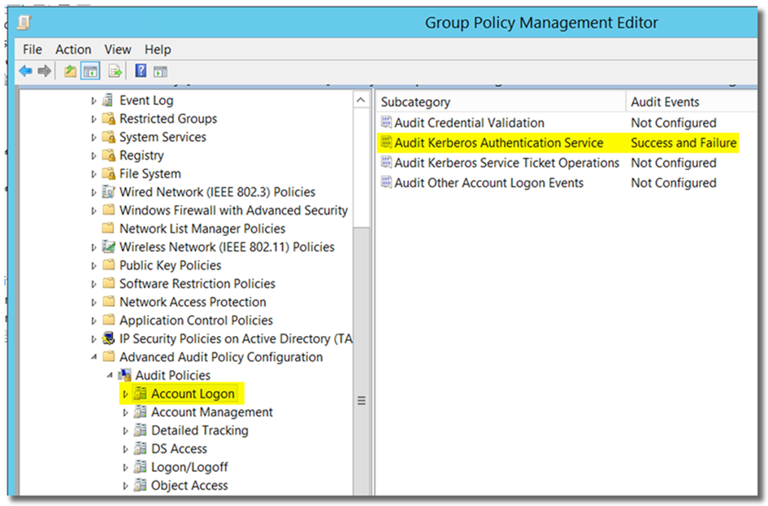Select Audit Credential Validation subcategory

469,123
